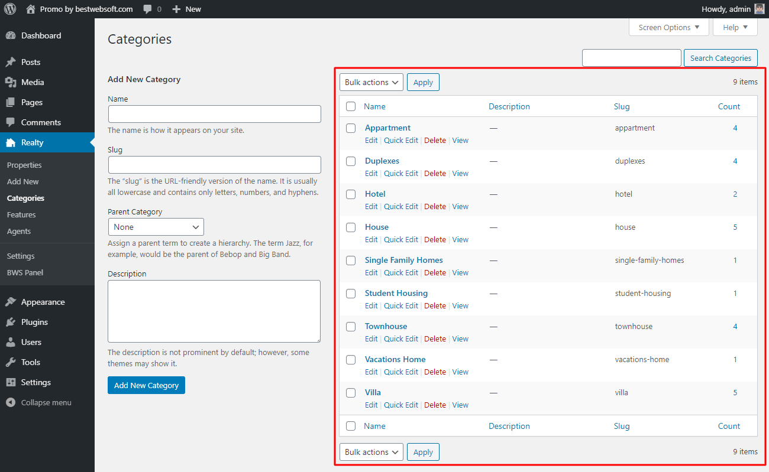Check the Duplexes row checkbox

351,161
